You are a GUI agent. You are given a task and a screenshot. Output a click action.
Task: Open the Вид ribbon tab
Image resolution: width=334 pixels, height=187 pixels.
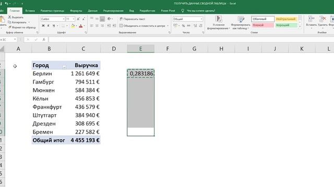(x=132, y=10)
